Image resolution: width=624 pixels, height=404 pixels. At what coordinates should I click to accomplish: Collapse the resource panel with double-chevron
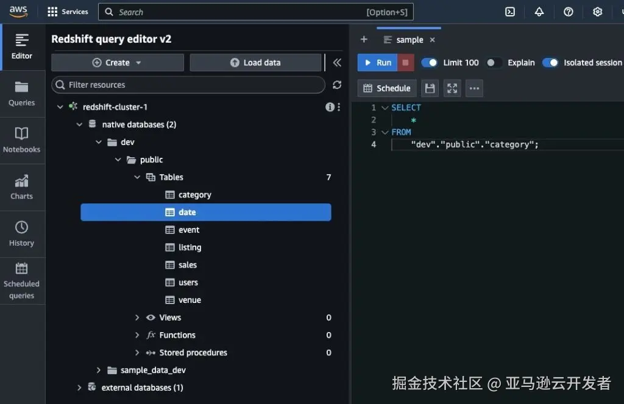336,63
